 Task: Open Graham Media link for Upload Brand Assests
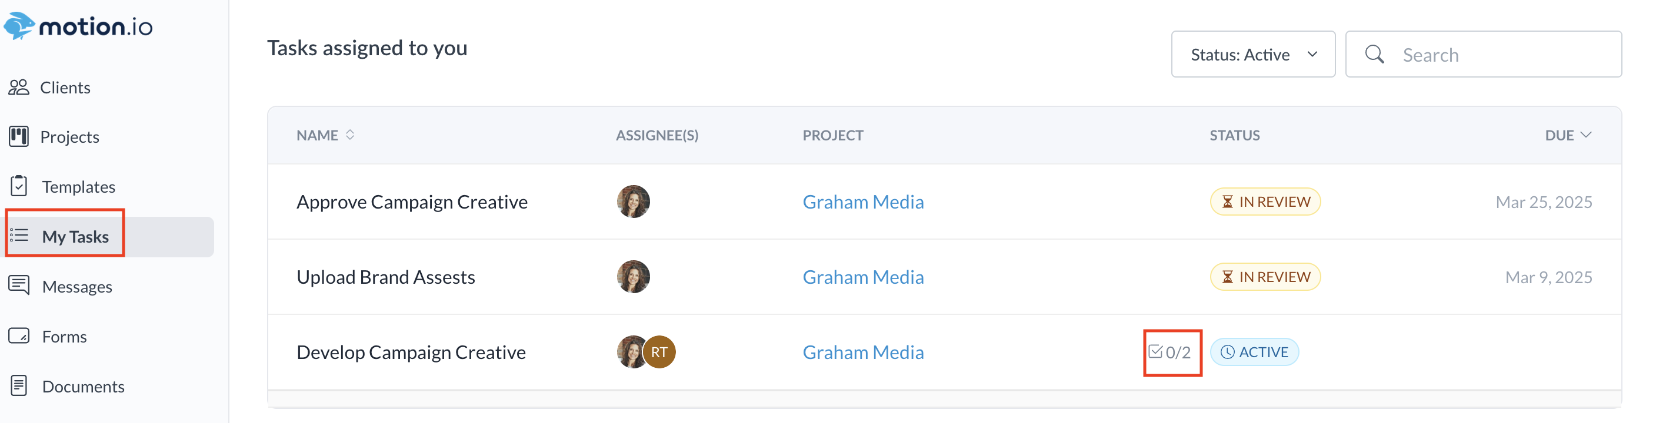point(863,277)
